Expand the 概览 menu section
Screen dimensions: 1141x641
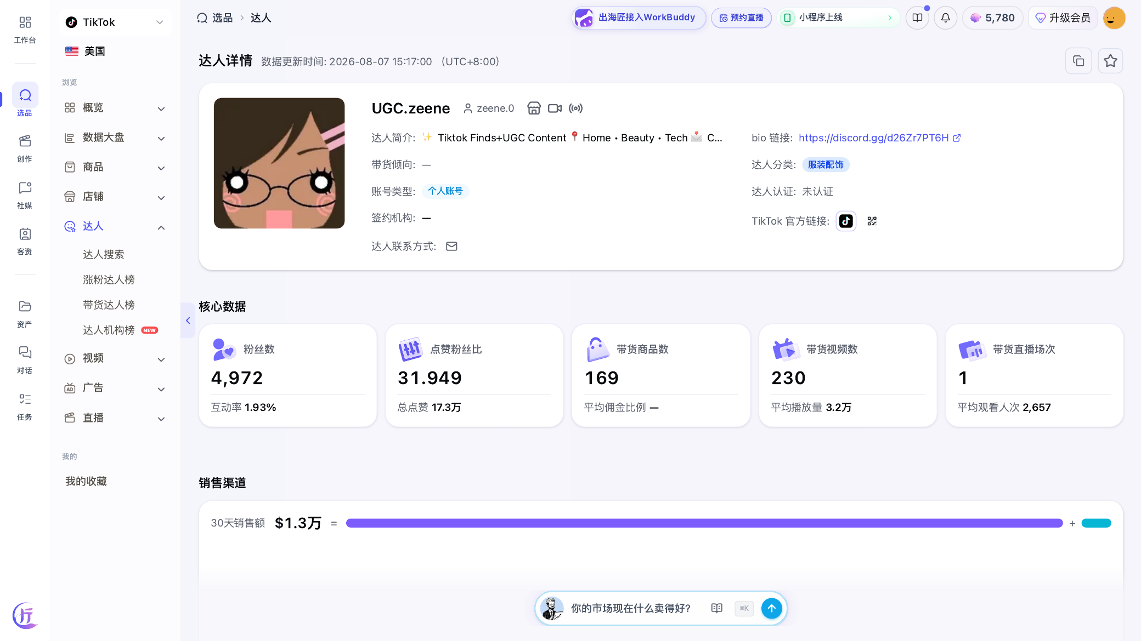pyautogui.click(x=115, y=108)
